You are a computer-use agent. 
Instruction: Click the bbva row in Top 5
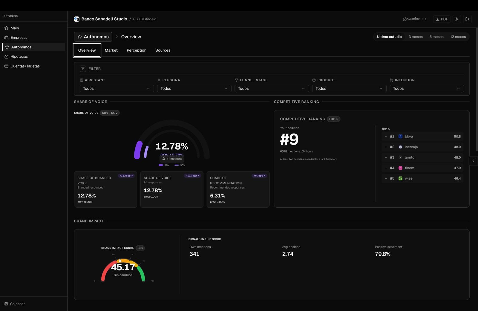pos(422,137)
